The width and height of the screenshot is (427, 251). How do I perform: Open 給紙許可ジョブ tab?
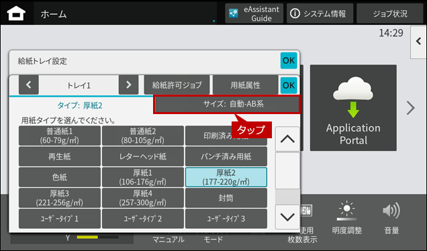tap(177, 85)
